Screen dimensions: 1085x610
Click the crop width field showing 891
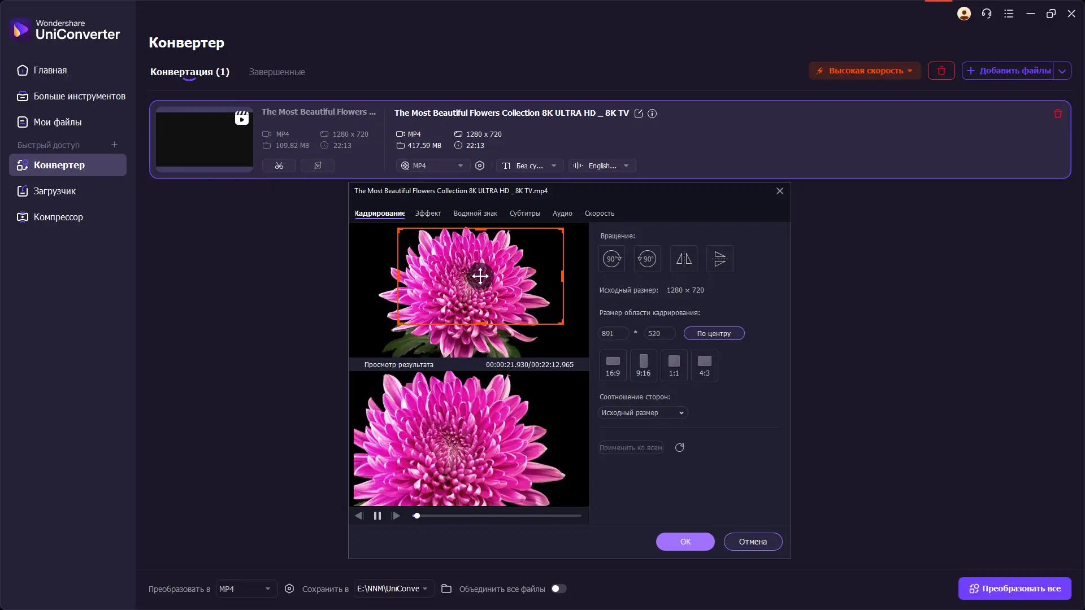coord(613,334)
